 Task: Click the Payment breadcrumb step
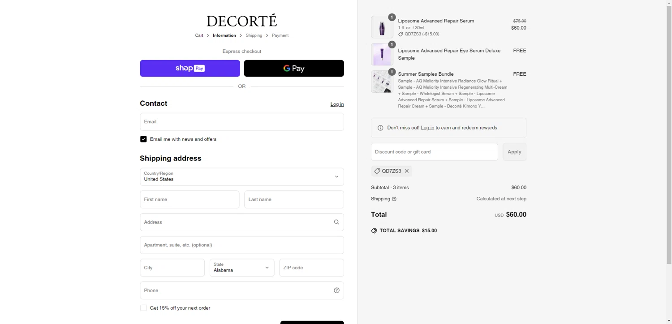click(280, 35)
